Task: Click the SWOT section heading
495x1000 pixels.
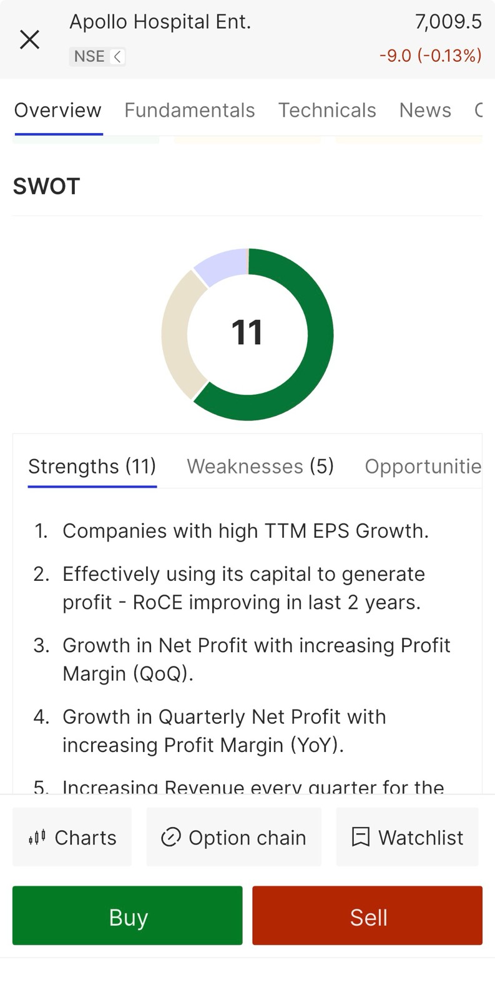Action: coord(47,186)
